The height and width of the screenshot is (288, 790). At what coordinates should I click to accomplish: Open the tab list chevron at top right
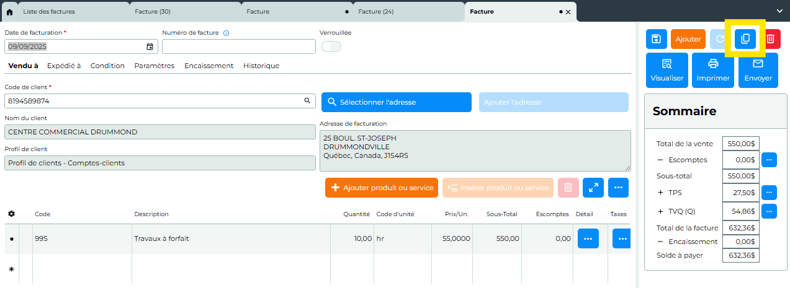(x=779, y=11)
